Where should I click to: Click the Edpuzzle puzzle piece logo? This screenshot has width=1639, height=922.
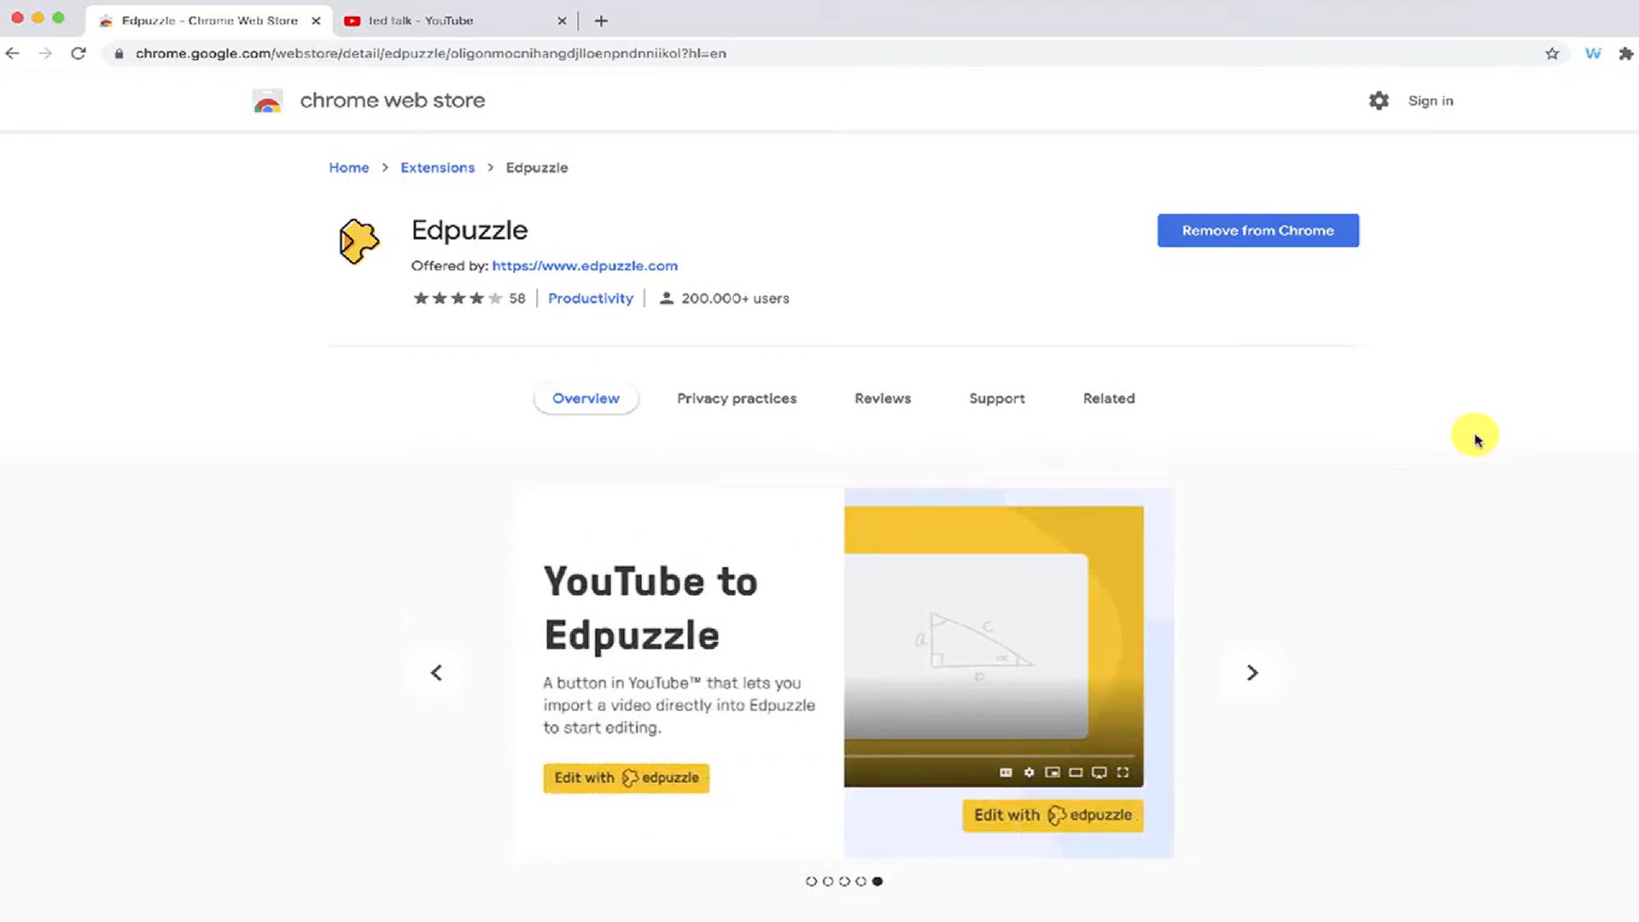tap(359, 241)
